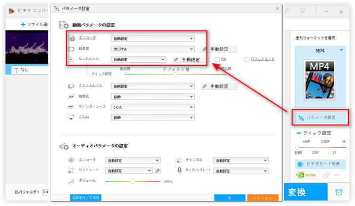Image resolution: width=355 pixels, height=206 pixels.
Task: Enable the VBR checkbox
Action: pyautogui.click(x=217, y=59)
